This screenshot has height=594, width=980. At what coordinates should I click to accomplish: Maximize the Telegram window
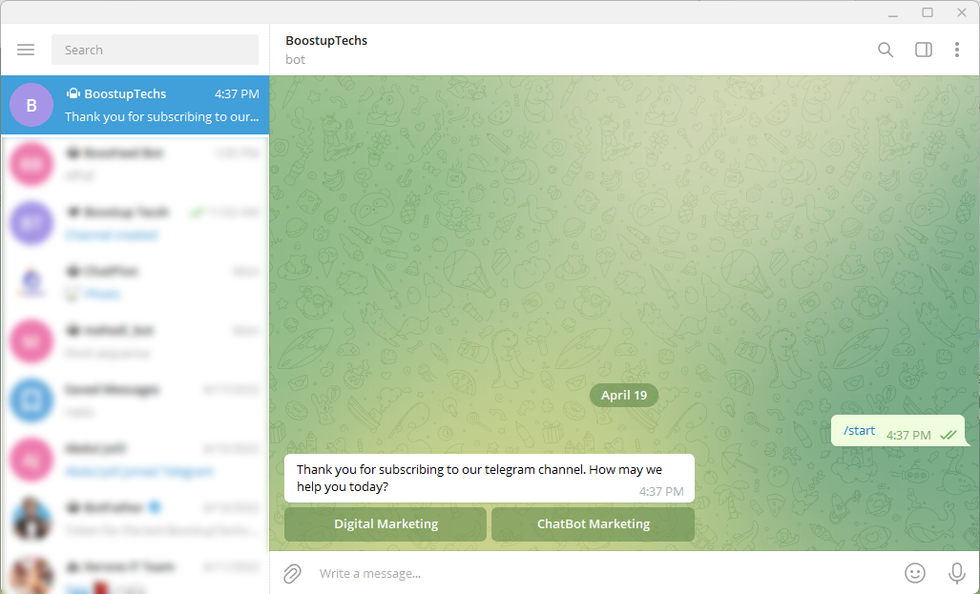(x=928, y=13)
